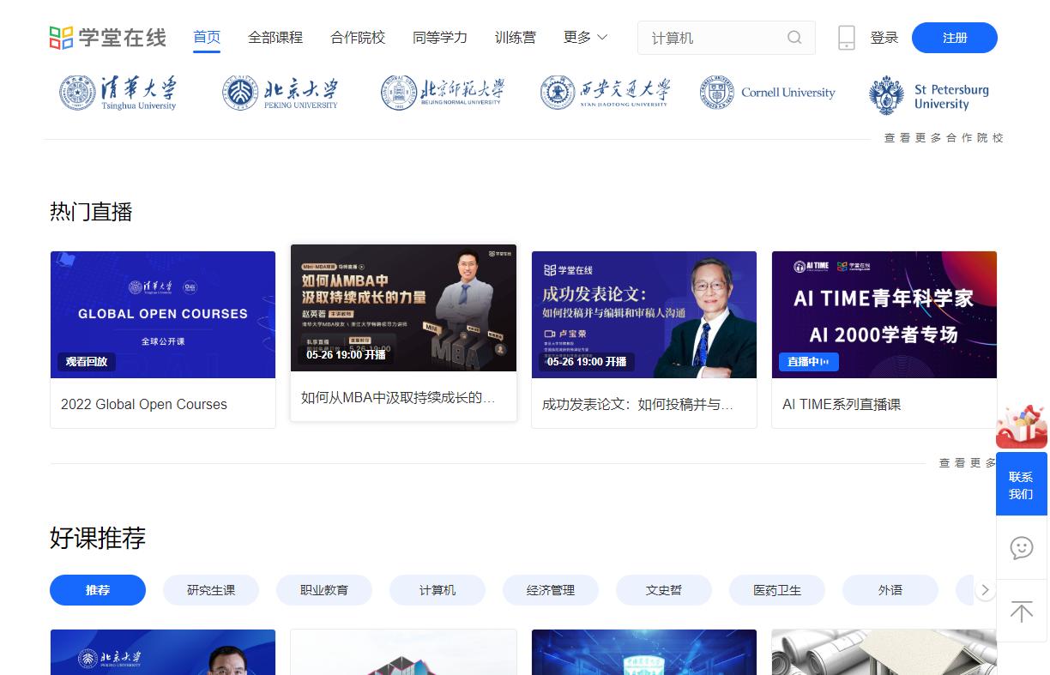Open the smiley customer service chat icon

click(x=1021, y=548)
